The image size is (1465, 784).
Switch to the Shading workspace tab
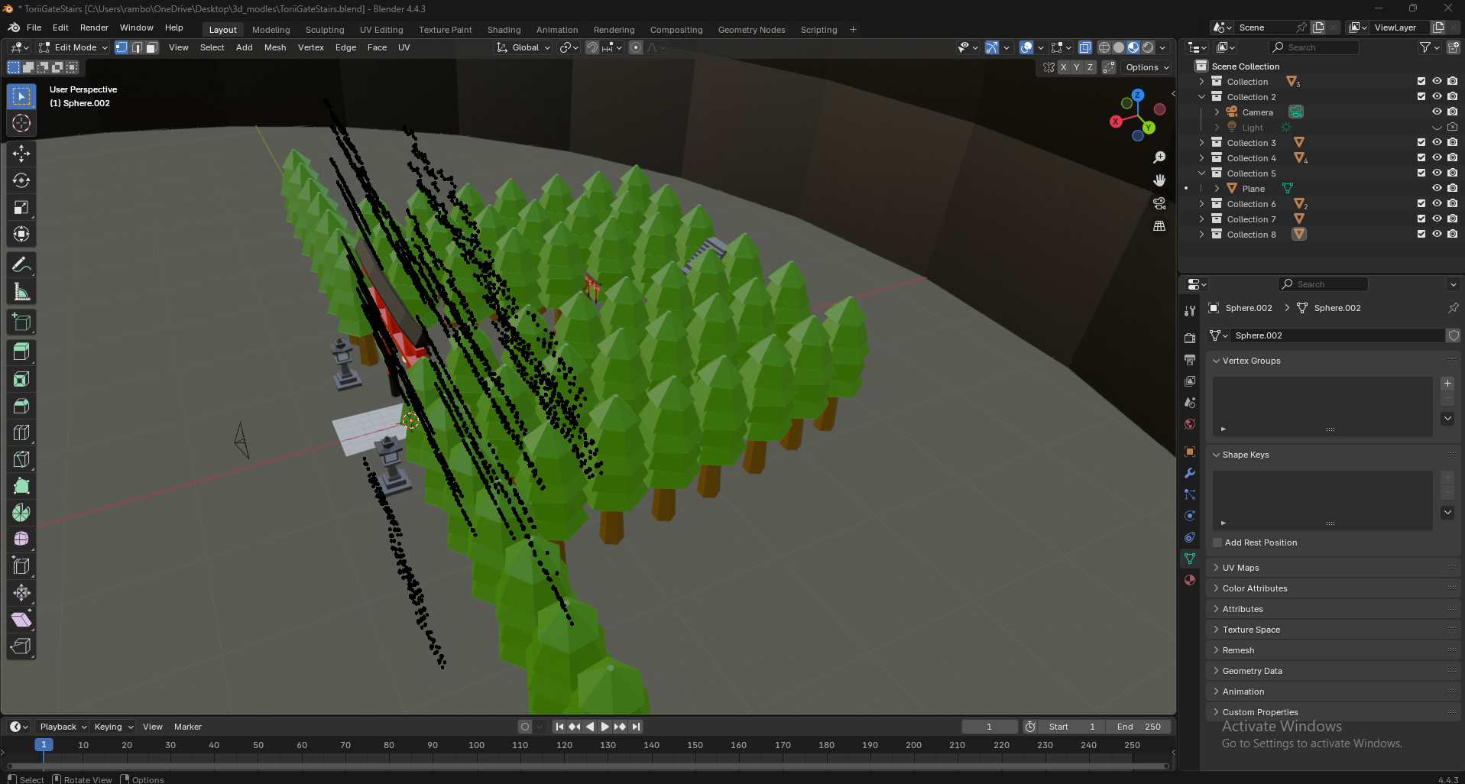coord(504,30)
